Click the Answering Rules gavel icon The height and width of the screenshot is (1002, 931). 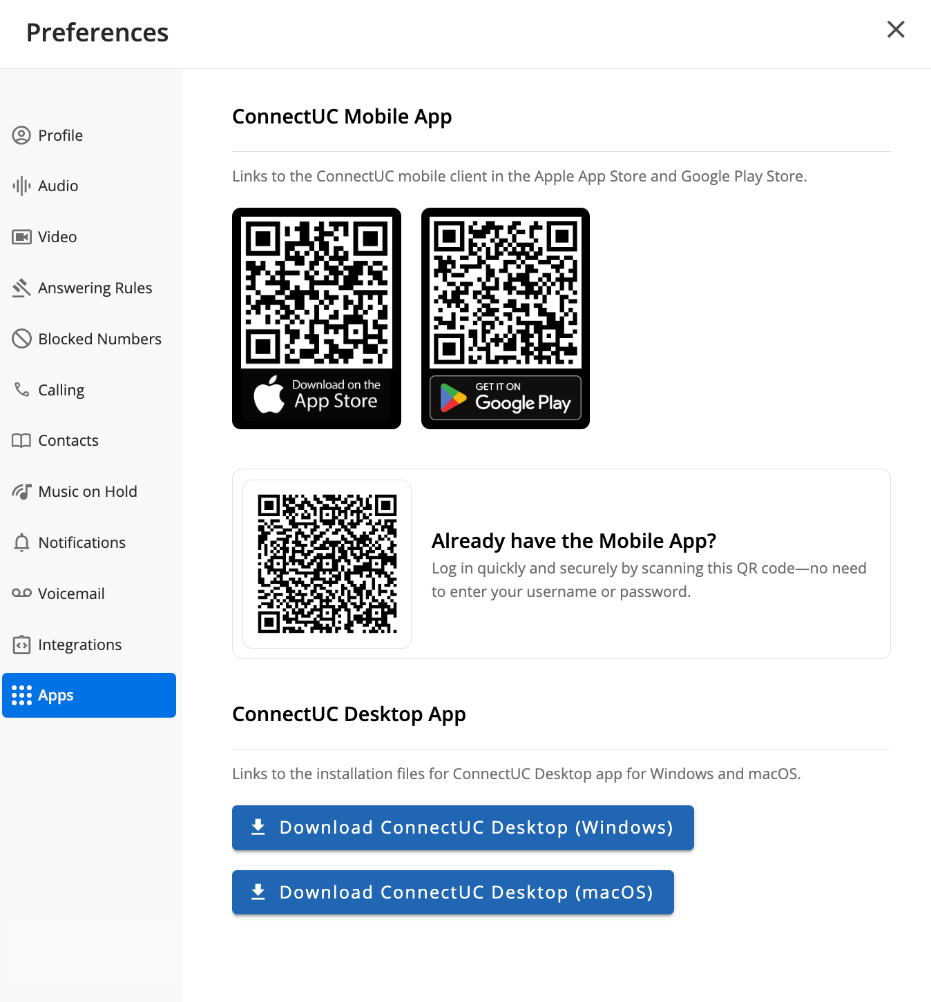[21, 288]
